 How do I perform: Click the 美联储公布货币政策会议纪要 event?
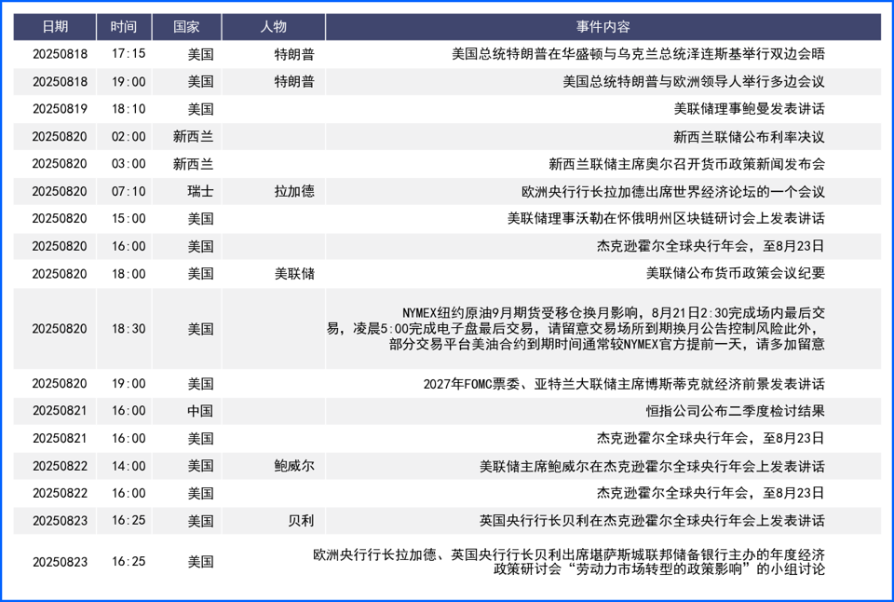[735, 273]
